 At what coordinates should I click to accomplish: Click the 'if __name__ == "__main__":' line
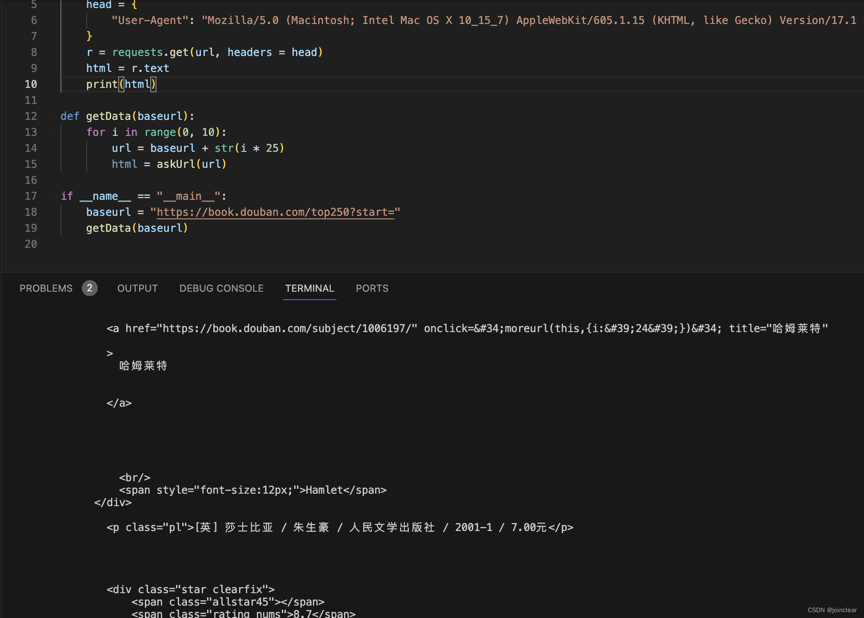click(x=144, y=196)
